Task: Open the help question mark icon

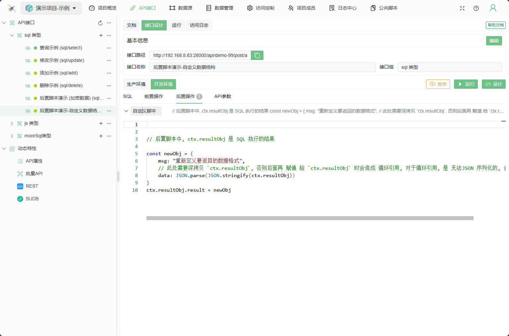Action: click(476, 8)
